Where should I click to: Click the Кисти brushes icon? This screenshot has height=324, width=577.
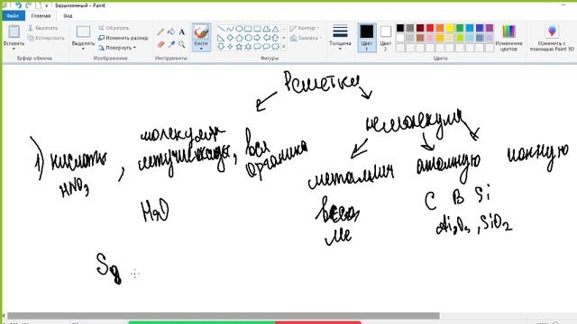click(x=201, y=32)
